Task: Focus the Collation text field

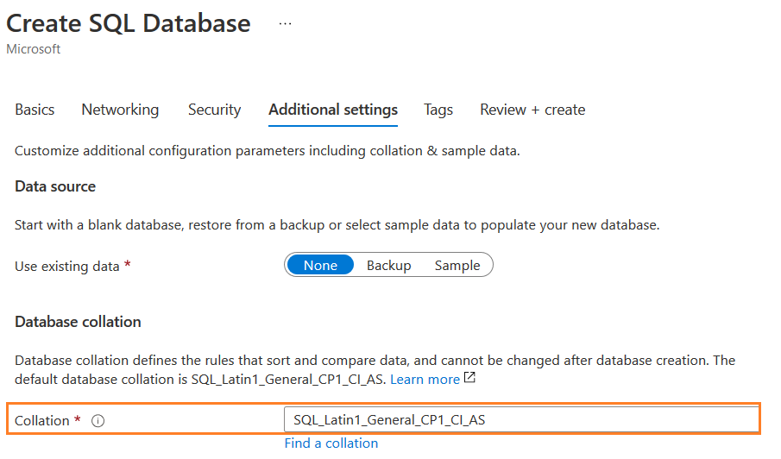Action: coord(520,420)
